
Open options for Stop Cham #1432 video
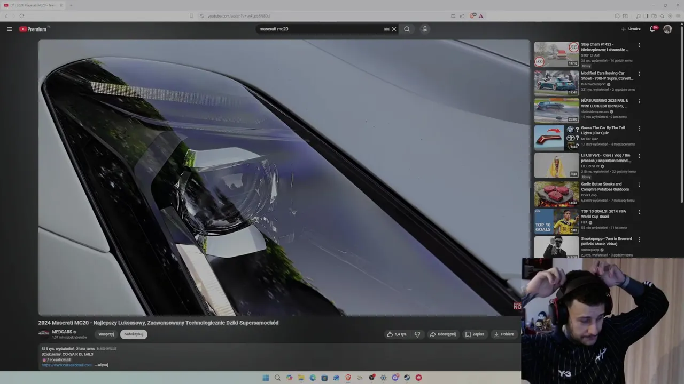pyautogui.click(x=639, y=45)
